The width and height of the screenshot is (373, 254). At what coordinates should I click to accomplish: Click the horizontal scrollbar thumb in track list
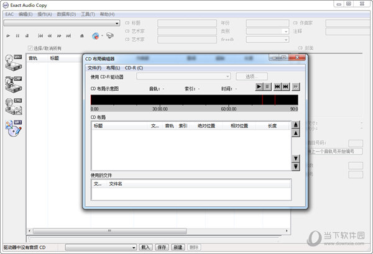coord(109,231)
